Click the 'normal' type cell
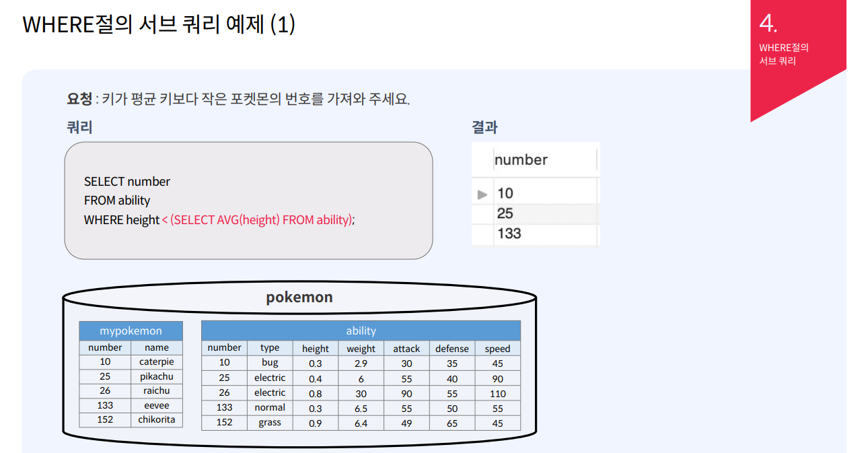 pos(270,408)
